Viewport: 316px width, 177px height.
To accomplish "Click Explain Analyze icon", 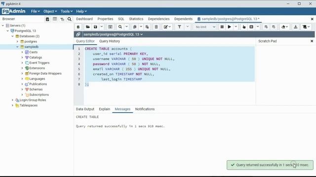I will [x=251, y=27].
